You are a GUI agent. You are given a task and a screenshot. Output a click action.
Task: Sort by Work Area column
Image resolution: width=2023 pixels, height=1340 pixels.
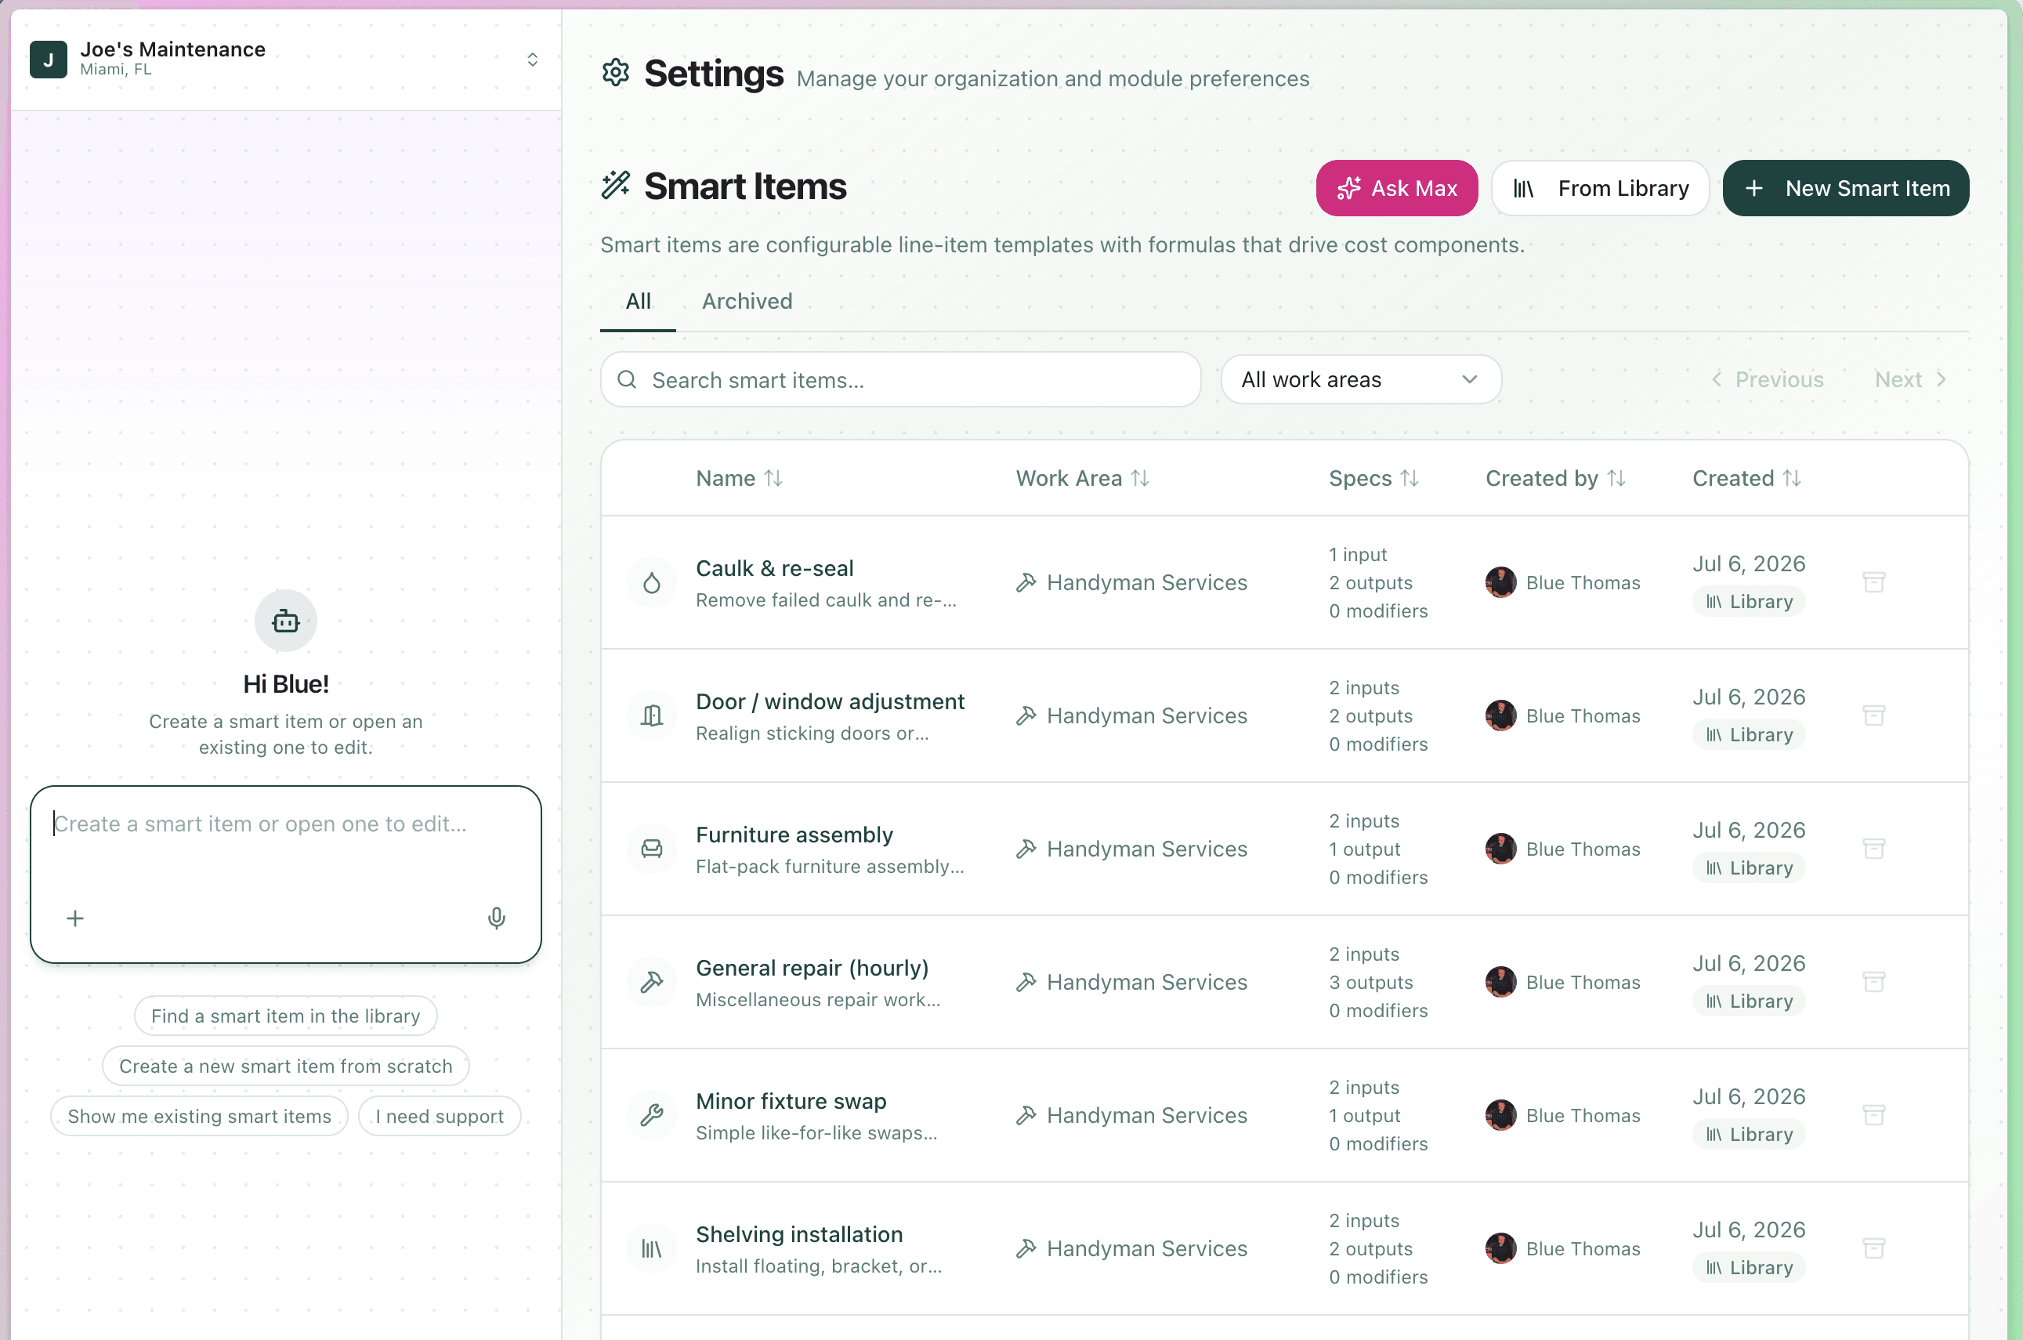click(1083, 479)
